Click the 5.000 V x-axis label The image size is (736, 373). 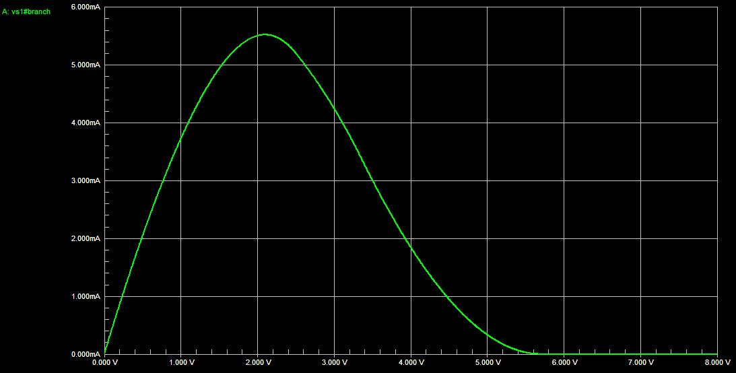click(x=488, y=362)
